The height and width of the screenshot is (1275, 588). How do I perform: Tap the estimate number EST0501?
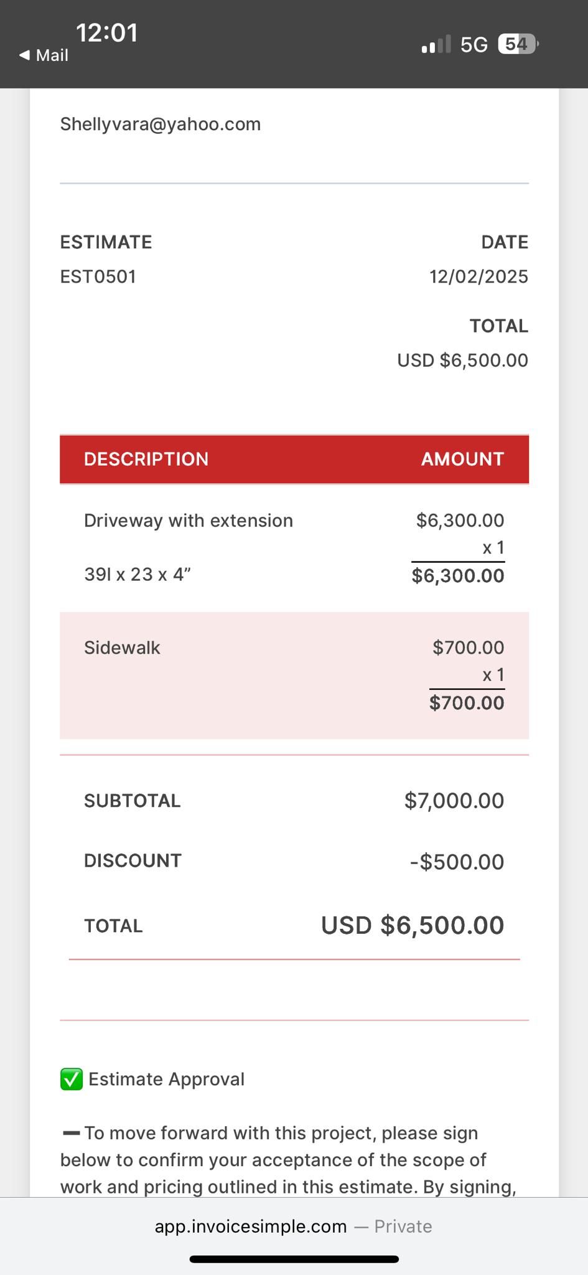(98, 276)
